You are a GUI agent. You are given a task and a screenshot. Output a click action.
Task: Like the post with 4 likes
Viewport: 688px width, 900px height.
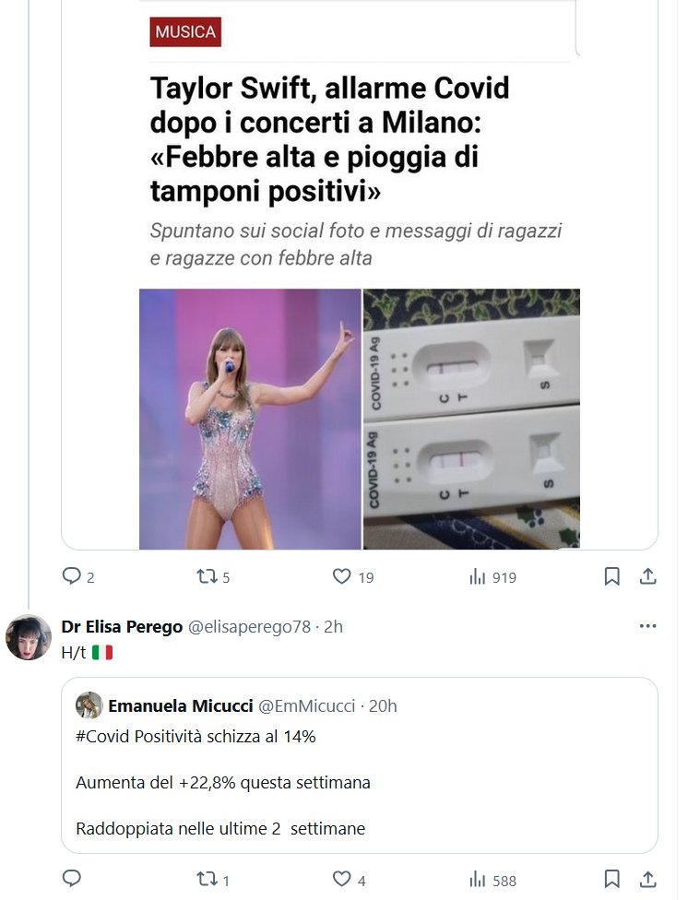point(341,880)
